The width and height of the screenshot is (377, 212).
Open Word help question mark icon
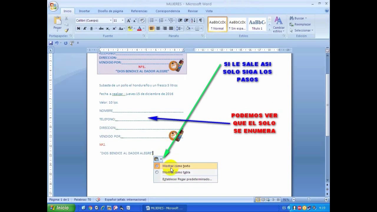(x=327, y=11)
